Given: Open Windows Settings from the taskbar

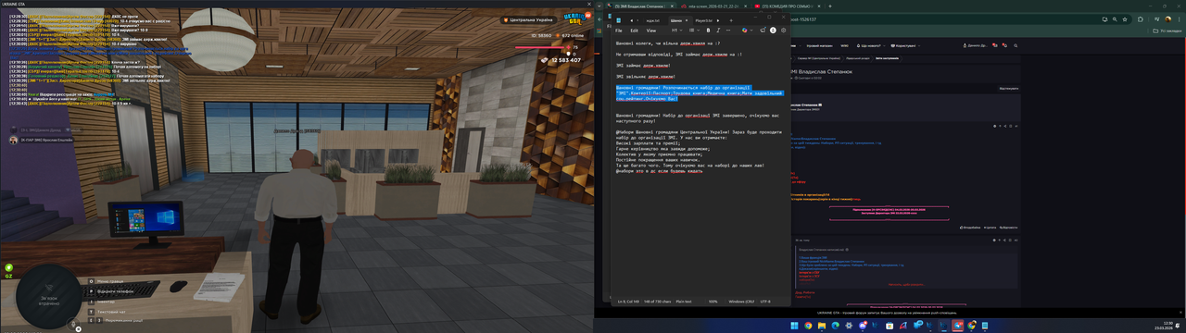Looking at the screenshot, I should point(849,326).
